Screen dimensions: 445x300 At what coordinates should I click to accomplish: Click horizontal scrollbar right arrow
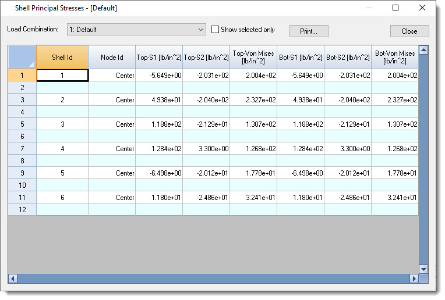(414, 279)
